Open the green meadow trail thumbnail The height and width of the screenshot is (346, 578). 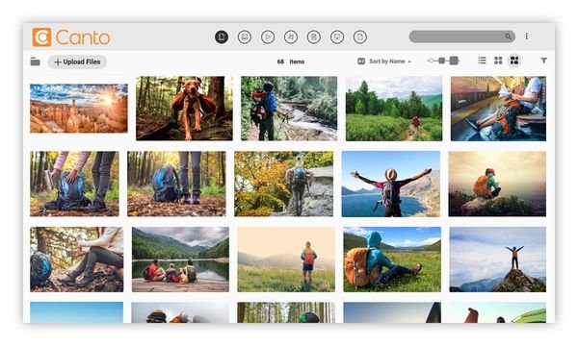pyautogui.click(x=394, y=109)
